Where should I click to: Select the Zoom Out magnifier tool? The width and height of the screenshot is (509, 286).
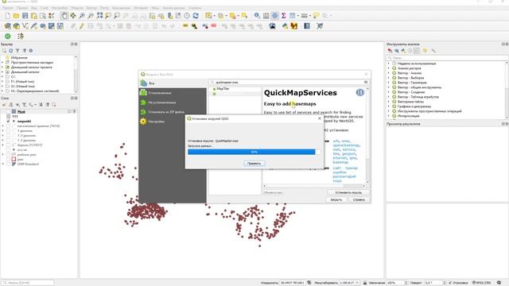pyautogui.click(x=91, y=16)
